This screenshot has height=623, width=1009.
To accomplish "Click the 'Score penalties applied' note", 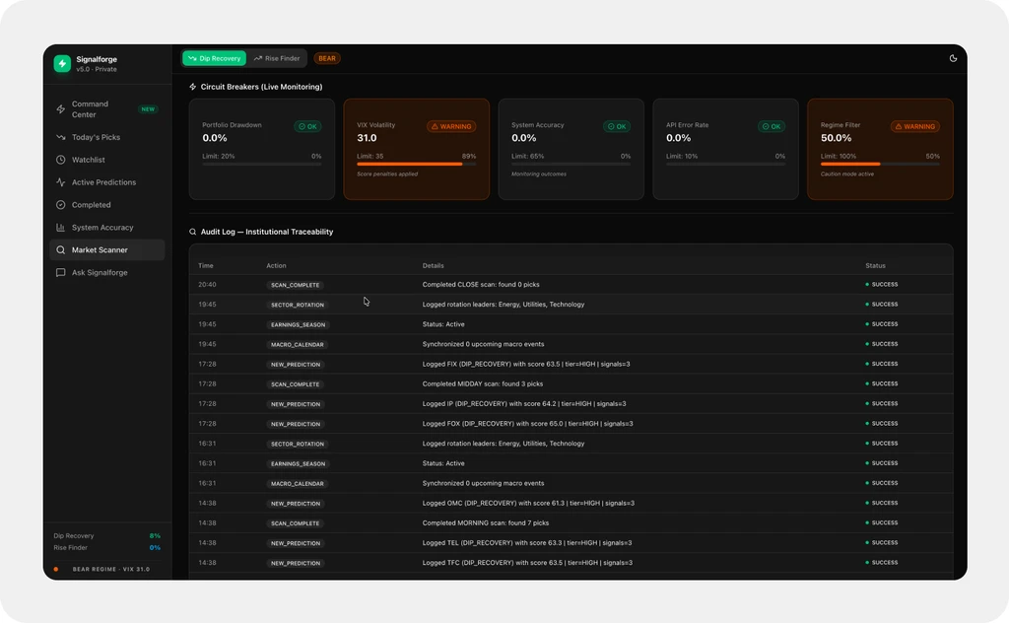I will 386,173.
